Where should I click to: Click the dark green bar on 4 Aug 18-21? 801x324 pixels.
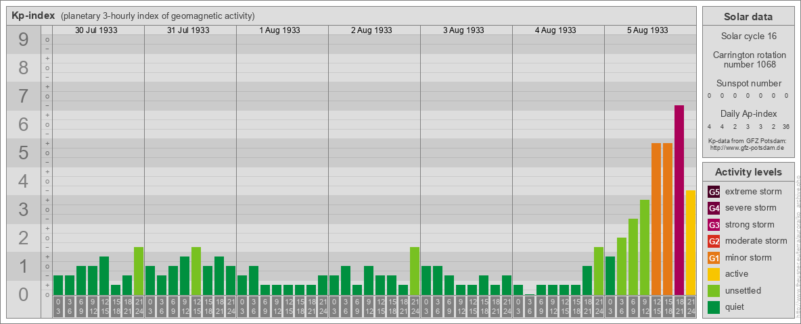587,280
